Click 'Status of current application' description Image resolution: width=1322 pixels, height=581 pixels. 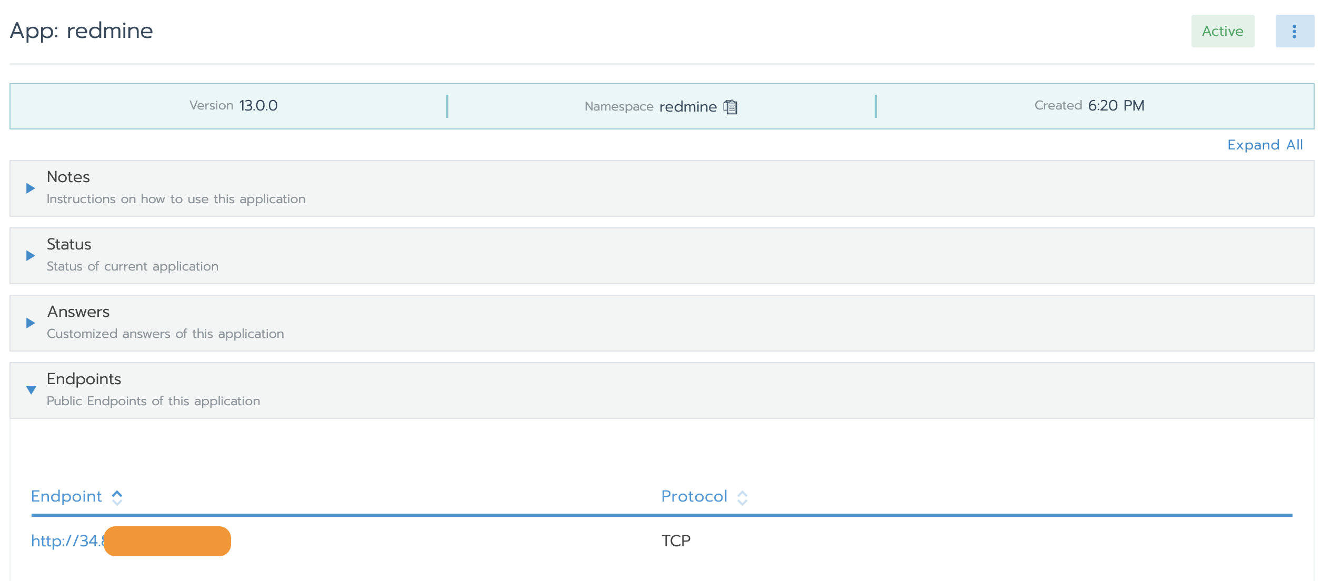coord(132,266)
